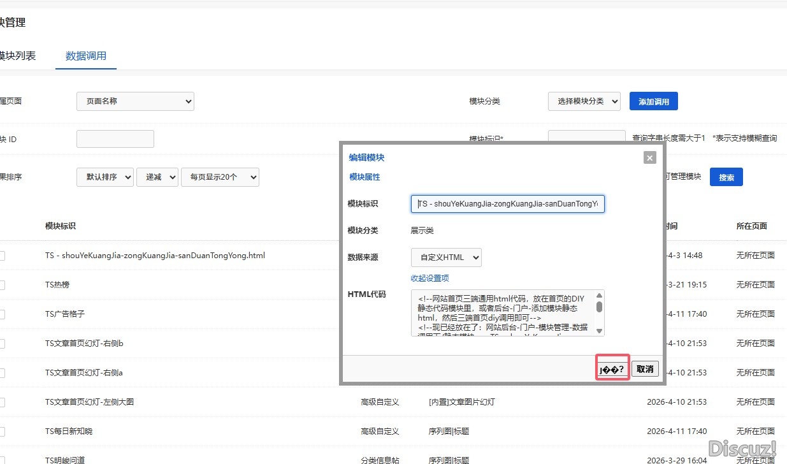Collapse settings via 收起设置项 link
Image resolution: width=787 pixels, height=464 pixels.
click(429, 278)
